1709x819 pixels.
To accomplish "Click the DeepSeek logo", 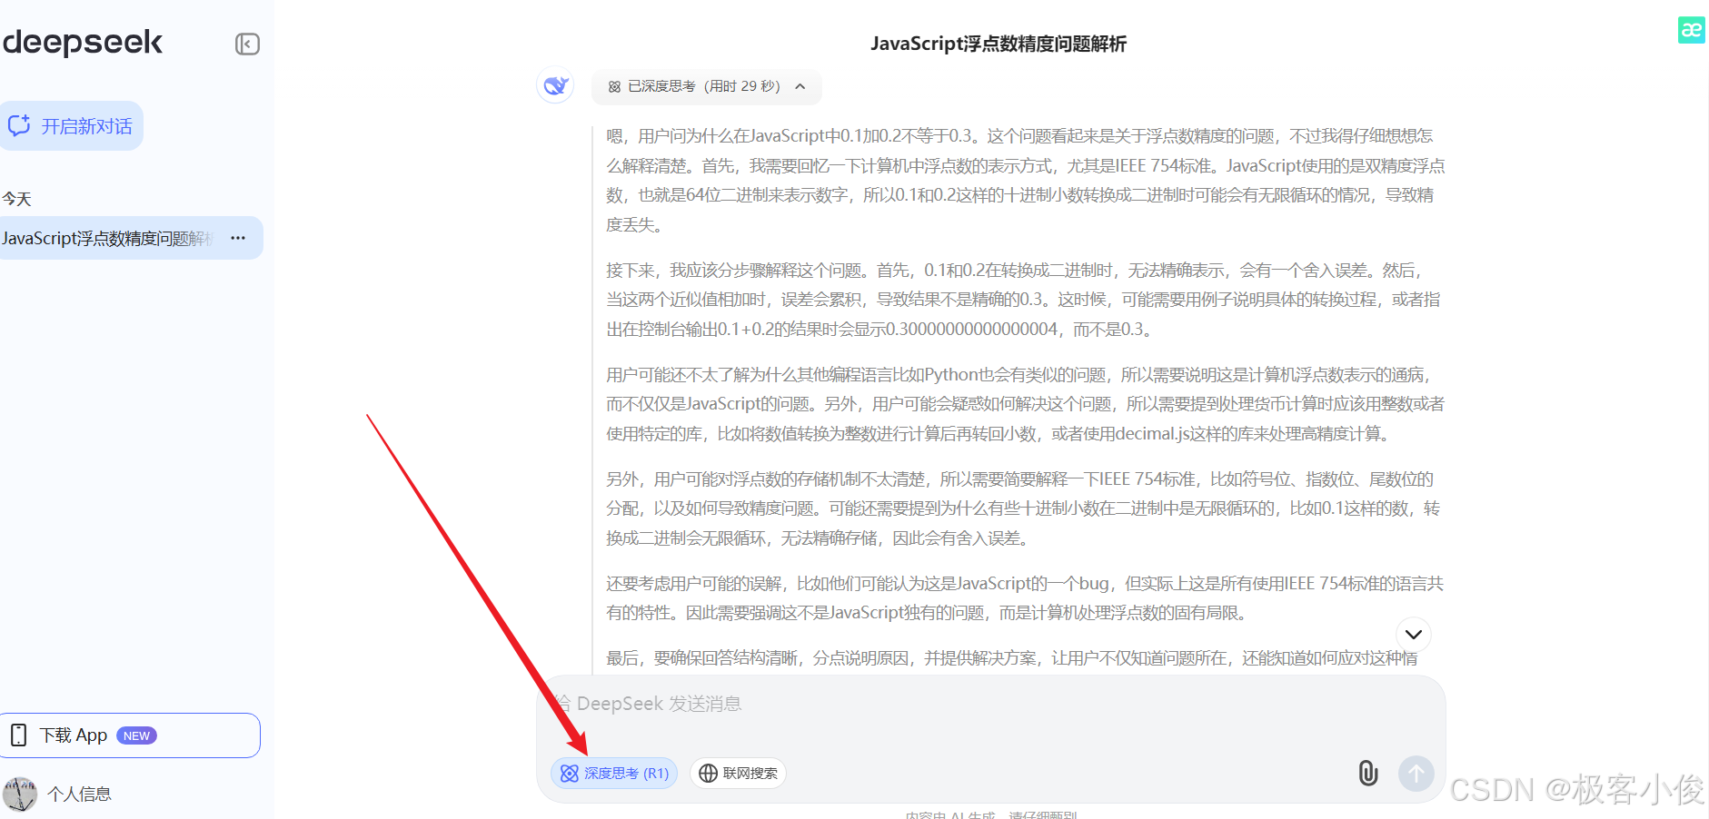I will pyautogui.click(x=83, y=43).
